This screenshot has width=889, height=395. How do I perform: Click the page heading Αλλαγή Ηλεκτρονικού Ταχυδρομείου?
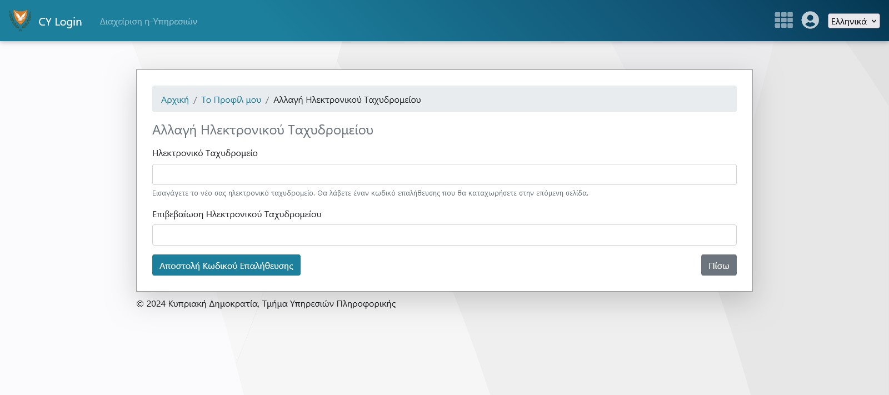pyautogui.click(x=262, y=130)
